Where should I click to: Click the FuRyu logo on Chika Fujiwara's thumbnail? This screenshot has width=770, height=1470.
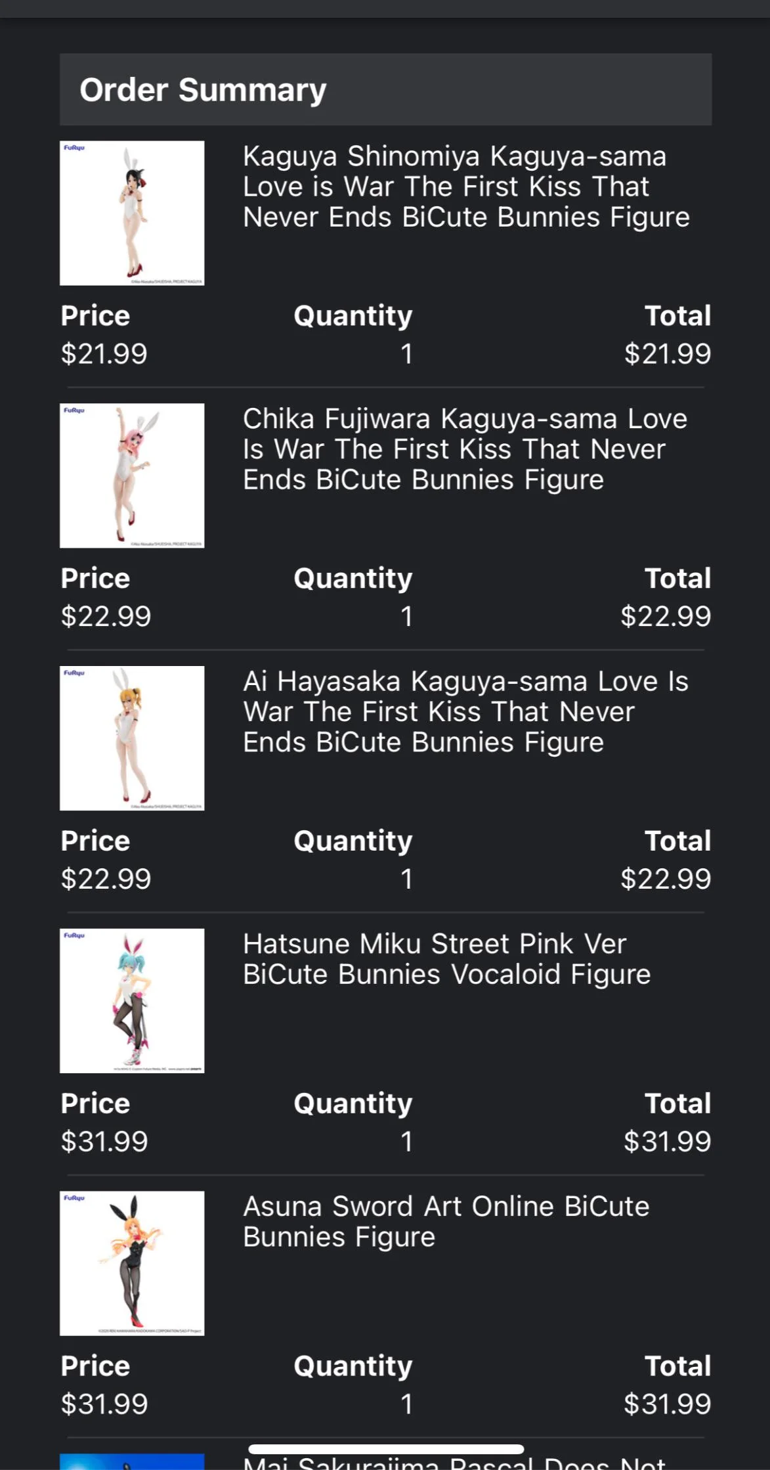pos(74,412)
